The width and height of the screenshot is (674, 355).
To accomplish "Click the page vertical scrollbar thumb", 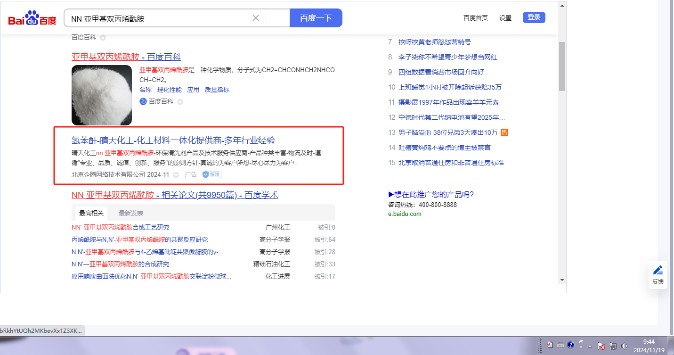I will click(562, 66).
